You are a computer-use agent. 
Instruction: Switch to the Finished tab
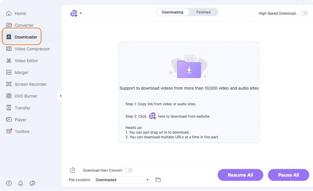pyautogui.click(x=203, y=12)
